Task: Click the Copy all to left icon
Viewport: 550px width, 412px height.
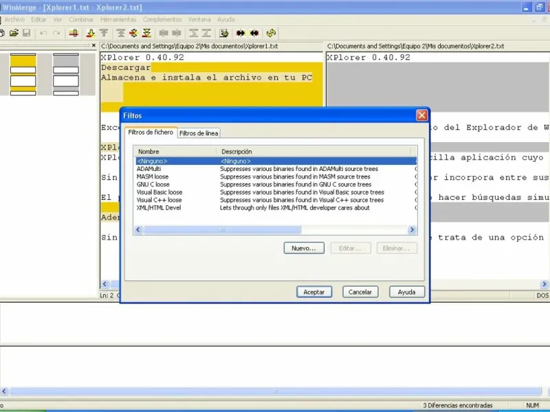Action: coord(254,33)
